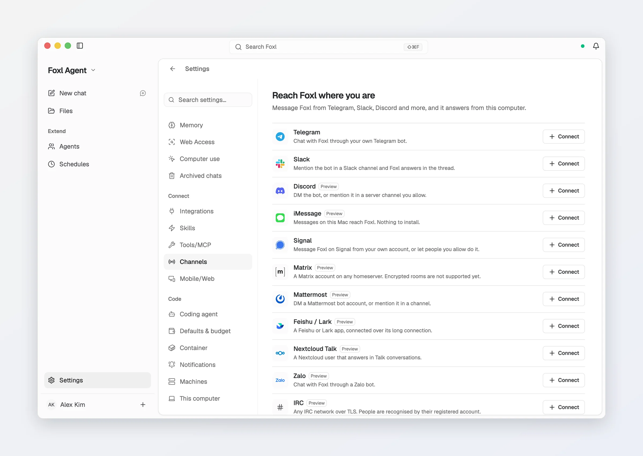Open Web Access settings
Image resolution: width=643 pixels, height=456 pixels.
coord(208,142)
